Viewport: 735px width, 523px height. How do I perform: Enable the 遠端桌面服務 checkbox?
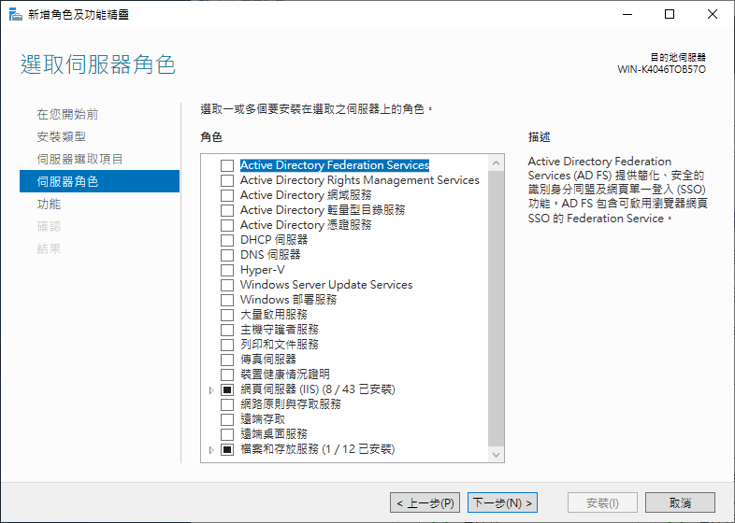tap(227, 434)
